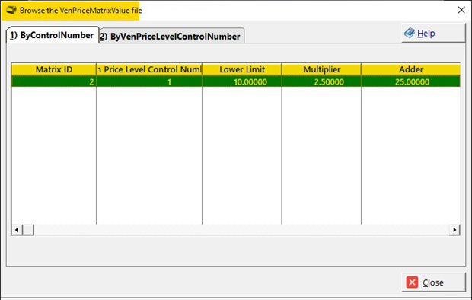Click the Lower Limit column header

coord(242,69)
